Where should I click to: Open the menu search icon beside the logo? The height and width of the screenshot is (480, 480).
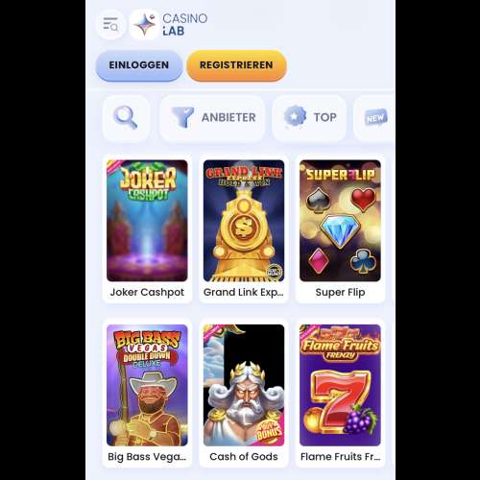[x=110, y=24]
